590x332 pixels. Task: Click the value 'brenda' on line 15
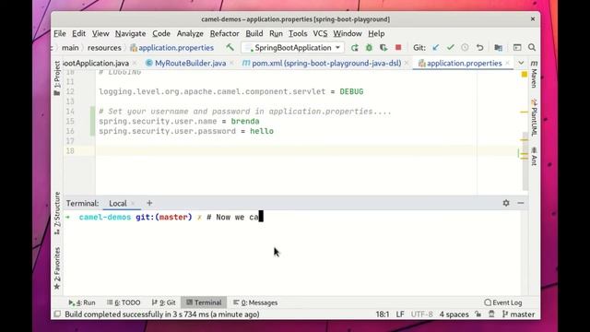(245, 121)
